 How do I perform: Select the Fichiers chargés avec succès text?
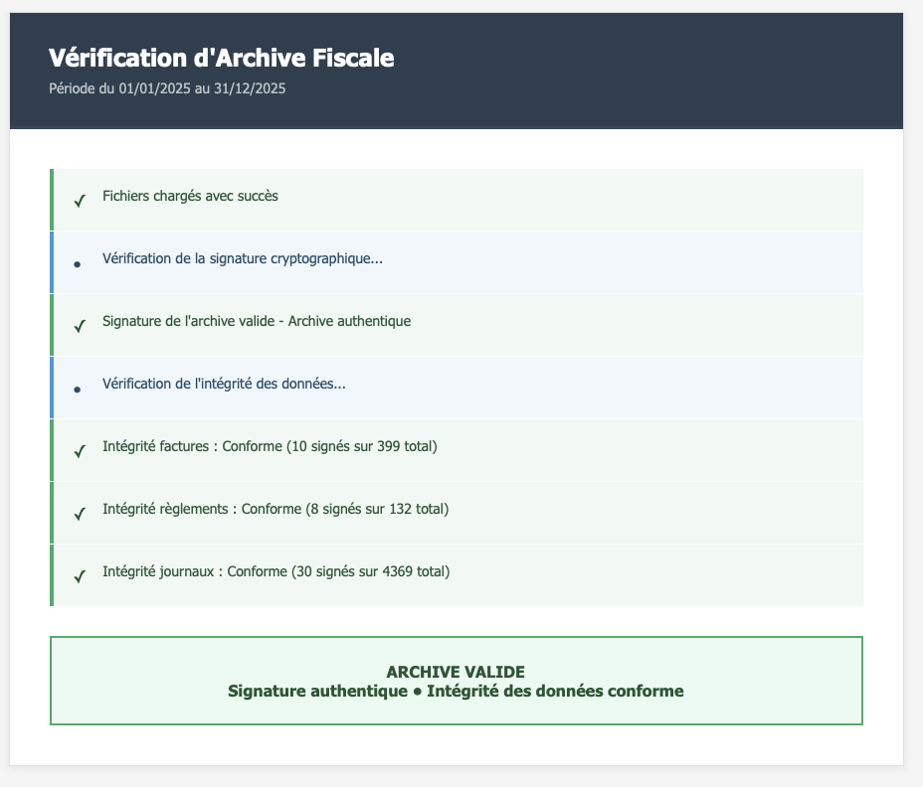point(190,196)
